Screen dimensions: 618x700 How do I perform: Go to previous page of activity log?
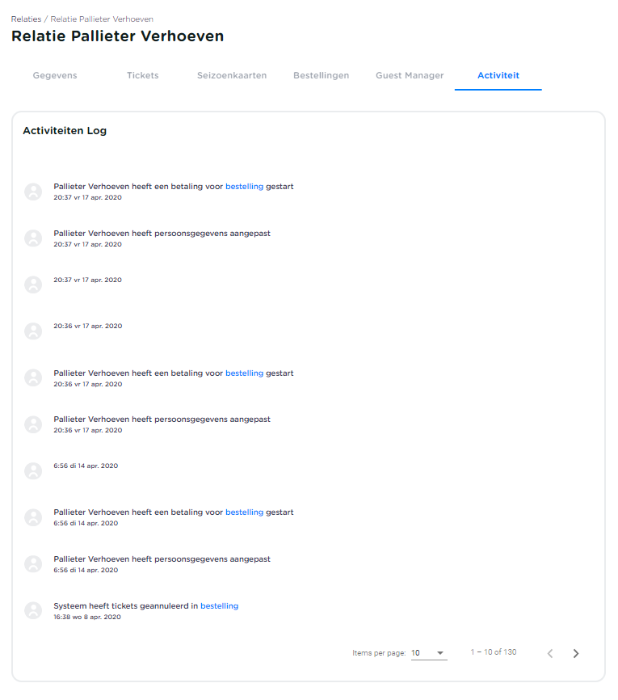click(550, 653)
